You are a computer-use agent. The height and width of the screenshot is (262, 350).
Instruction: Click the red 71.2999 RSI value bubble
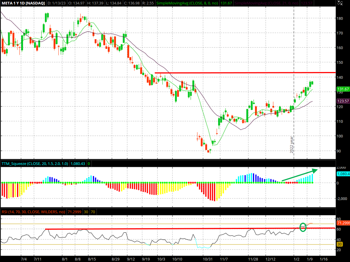tap(343, 223)
